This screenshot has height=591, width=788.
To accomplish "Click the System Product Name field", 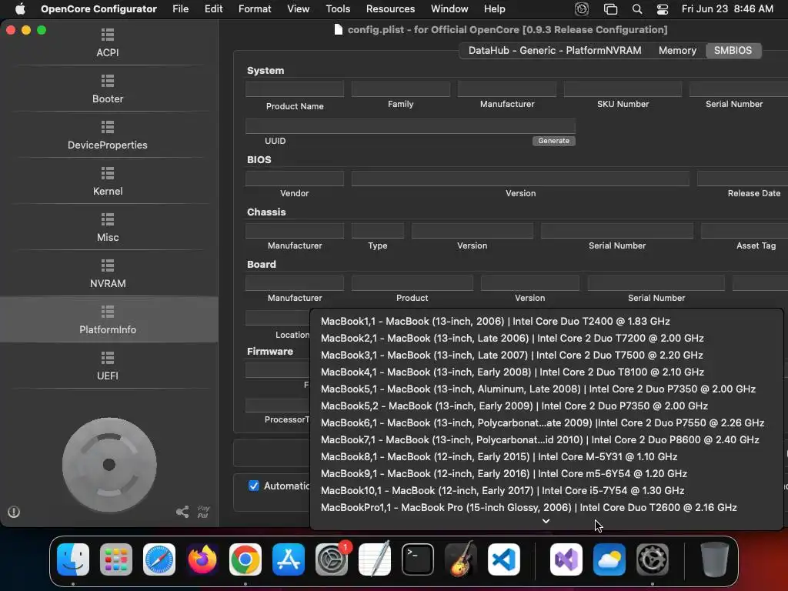I will [295, 89].
